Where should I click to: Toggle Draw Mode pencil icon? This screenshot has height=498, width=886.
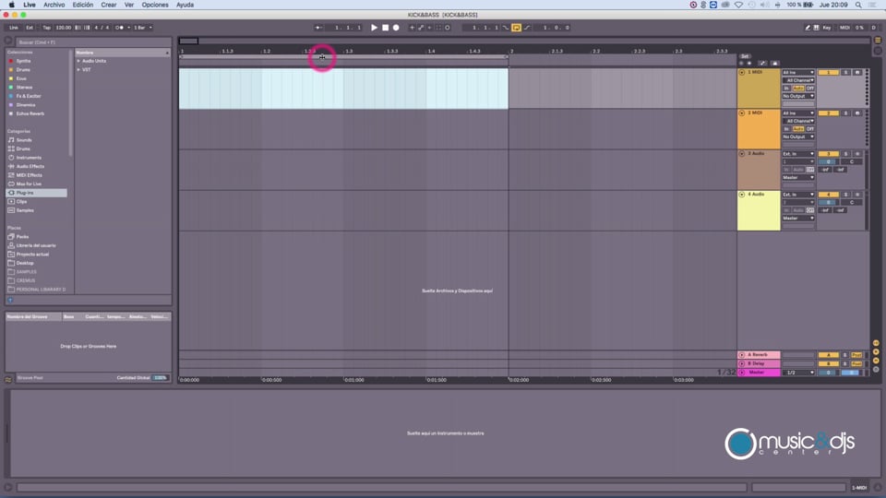(808, 27)
